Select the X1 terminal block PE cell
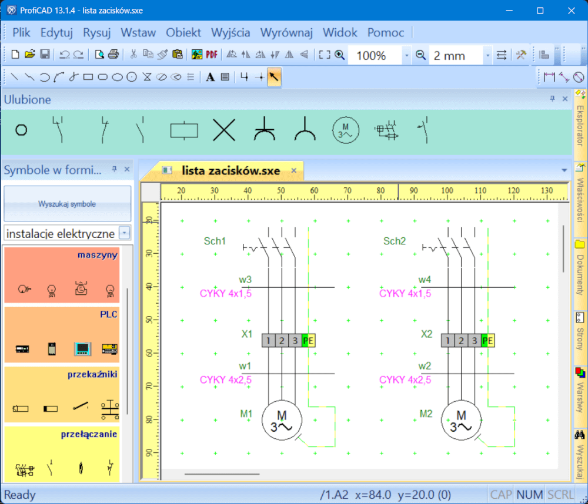Viewport: 588px width, 504px height. click(308, 341)
